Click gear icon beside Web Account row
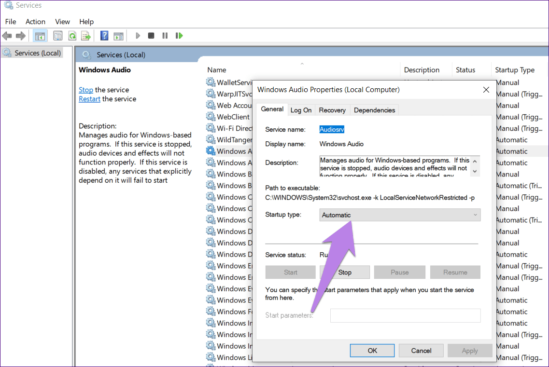Image resolution: width=549 pixels, height=367 pixels. (x=211, y=105)
